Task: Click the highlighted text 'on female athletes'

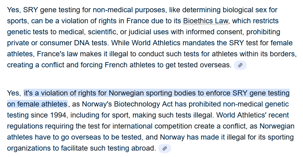Action: [x=37, y=104]
